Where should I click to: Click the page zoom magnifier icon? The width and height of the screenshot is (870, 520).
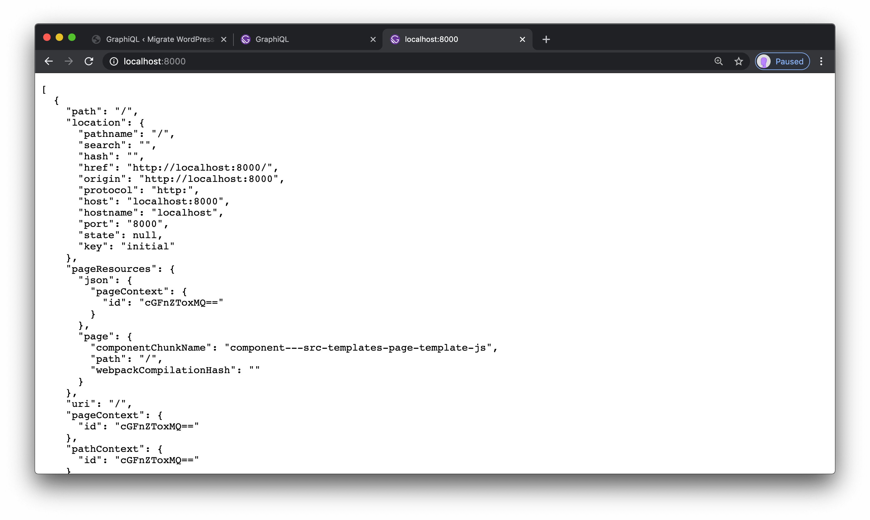tap(719, 61)
